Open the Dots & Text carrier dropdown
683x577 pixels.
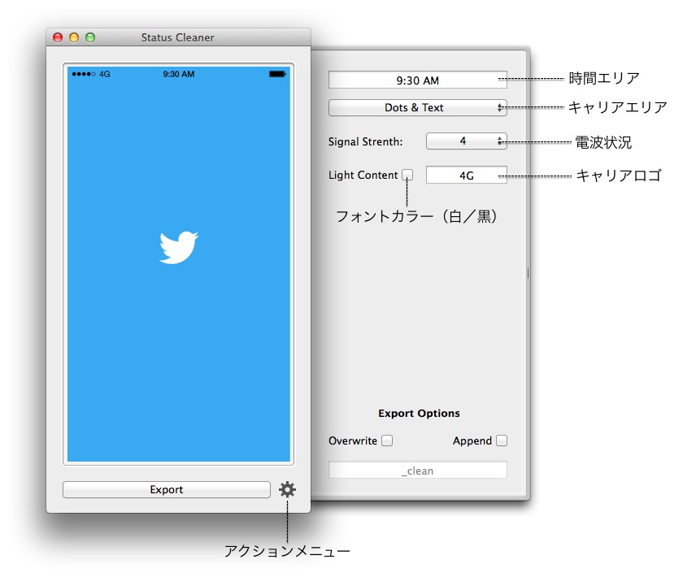tap(418, 107)
